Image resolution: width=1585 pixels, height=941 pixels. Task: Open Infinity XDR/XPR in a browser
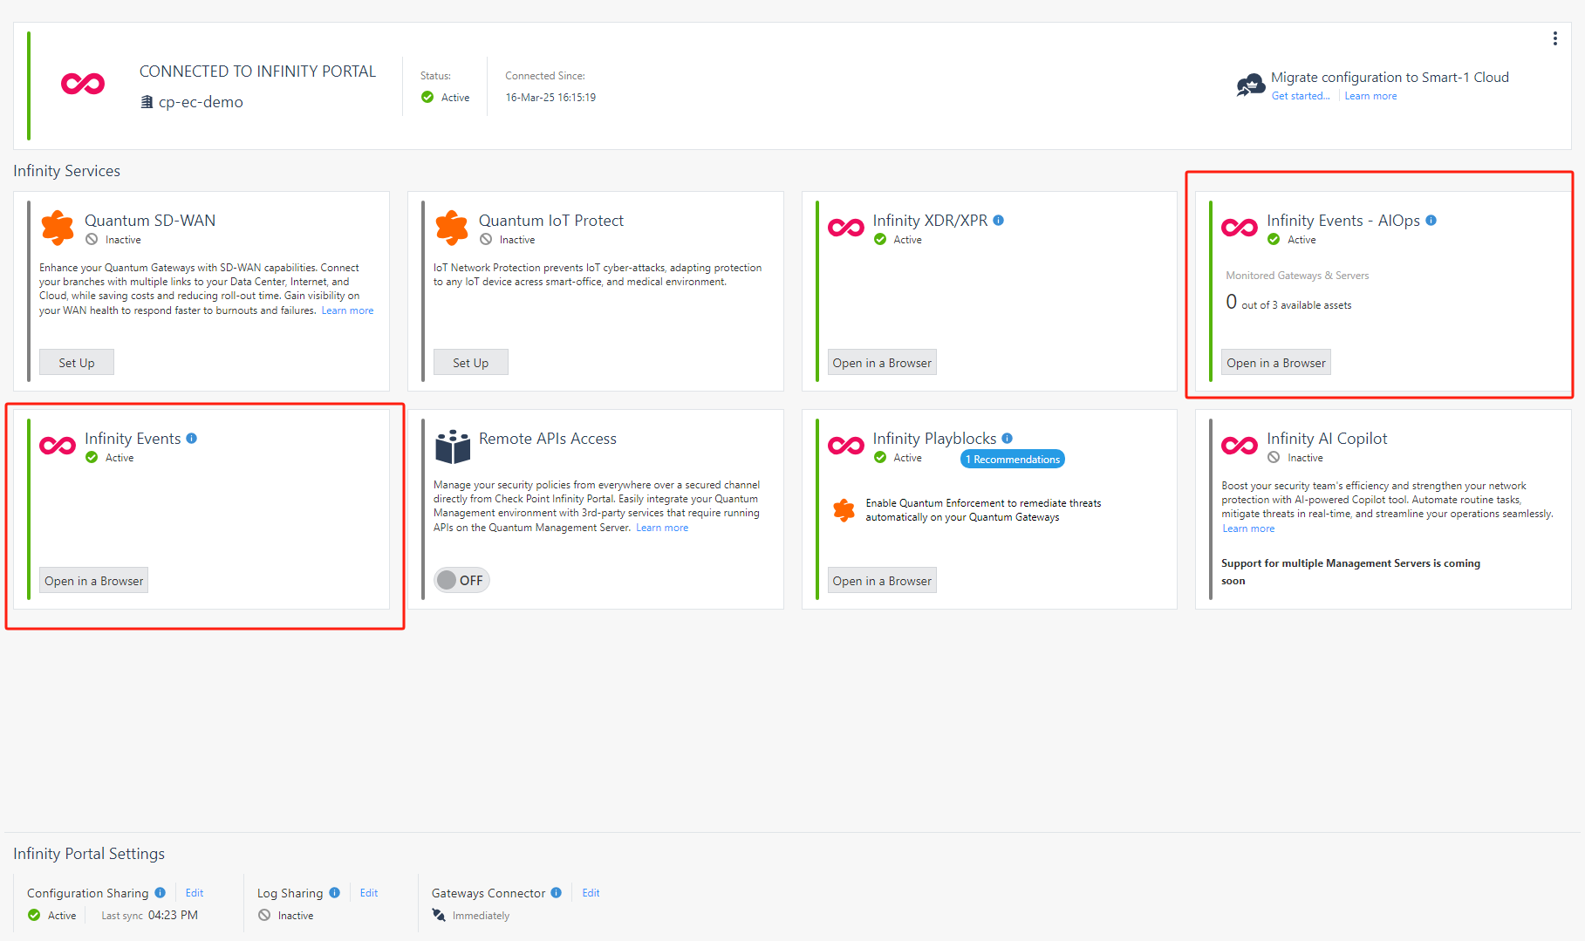(881, 363)
